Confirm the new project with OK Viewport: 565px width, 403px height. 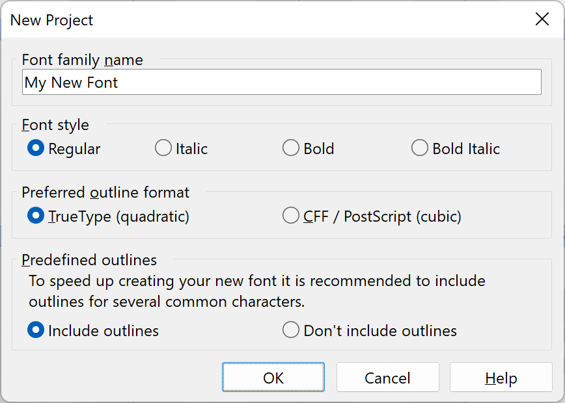(273, 378)
